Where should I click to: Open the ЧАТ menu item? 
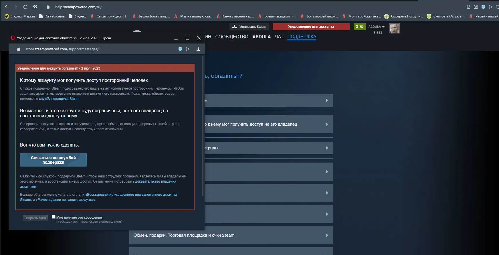coord(279,37)
